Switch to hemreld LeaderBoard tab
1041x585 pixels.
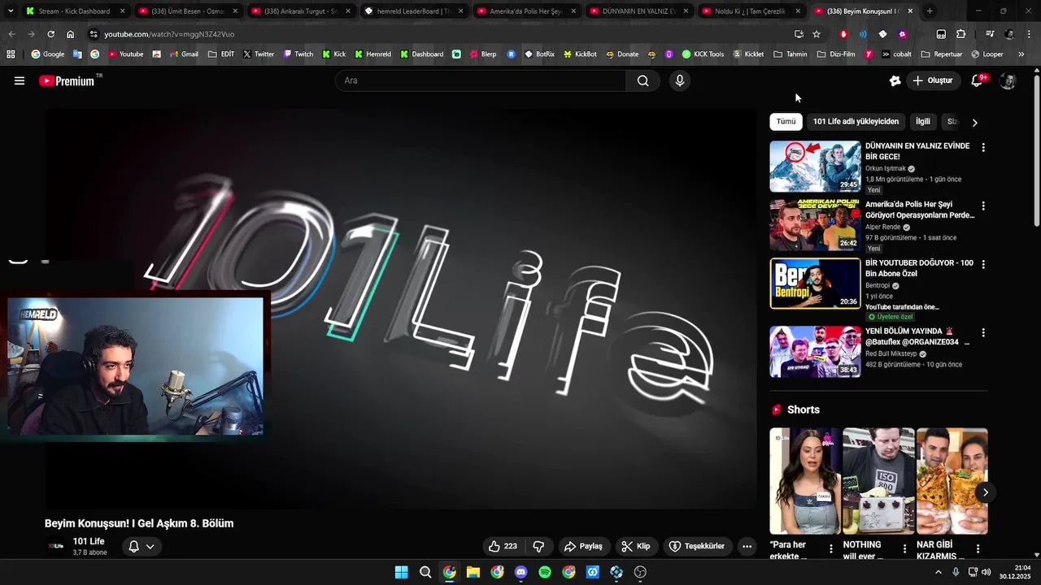(413, 11)
